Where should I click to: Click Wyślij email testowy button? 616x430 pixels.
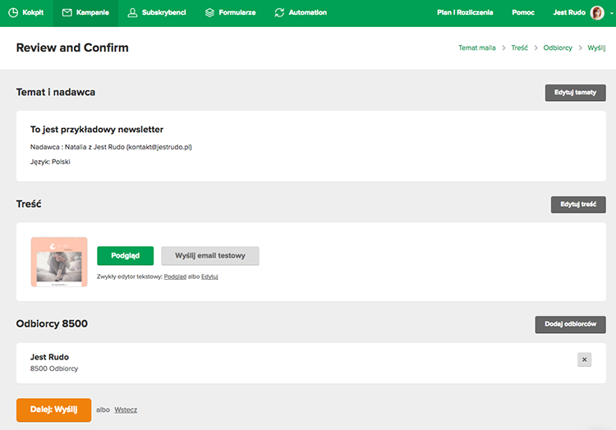click(210, 256)
